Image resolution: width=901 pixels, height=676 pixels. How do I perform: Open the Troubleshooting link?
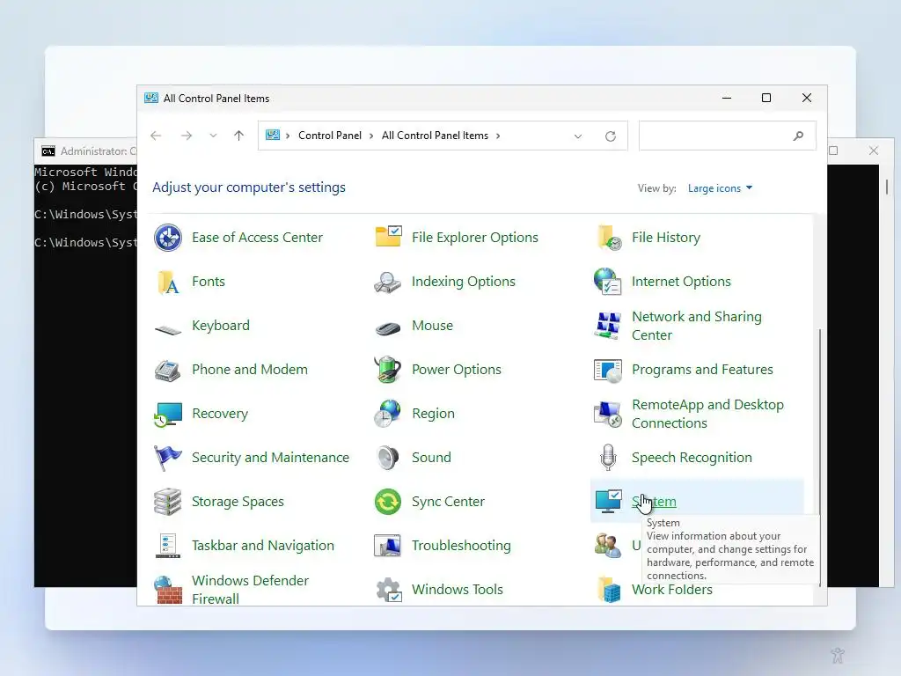[461, 546]
